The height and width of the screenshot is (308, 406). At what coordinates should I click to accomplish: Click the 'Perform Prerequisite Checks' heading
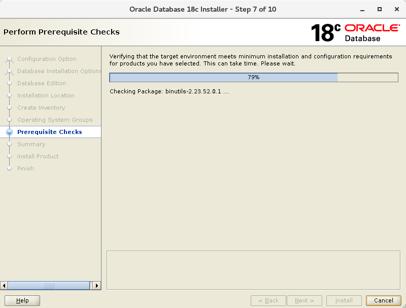tap(61, 32)
